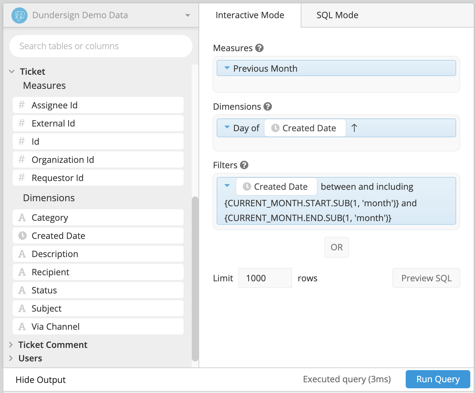The height and width of the screenshot is (393, 475).
Task: Click the PostgreSQL elephant data source icon
Action: (x=20, y=15)
